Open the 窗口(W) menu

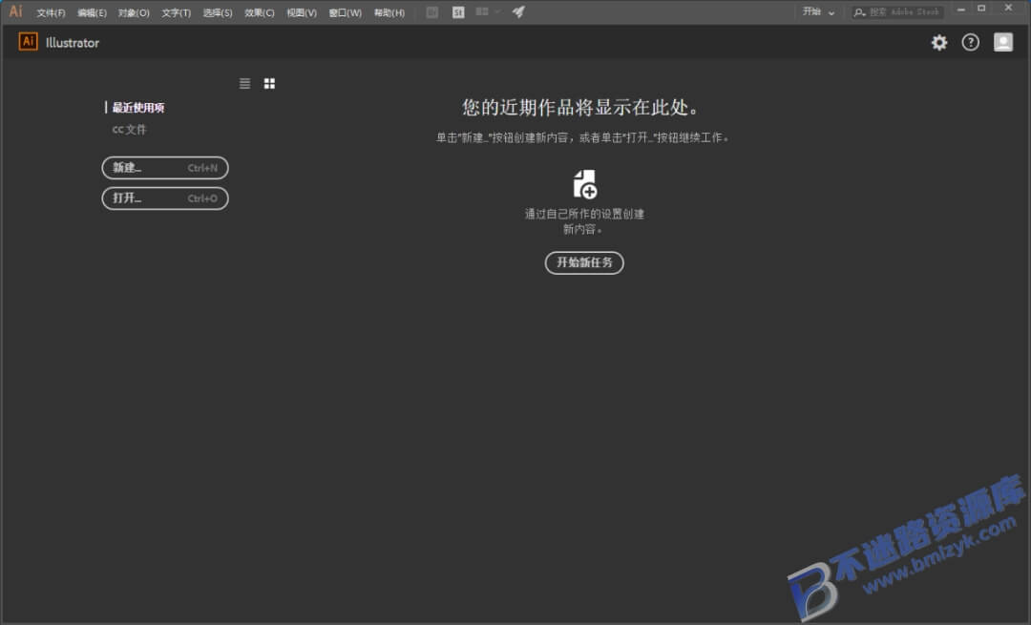(344, 12)
